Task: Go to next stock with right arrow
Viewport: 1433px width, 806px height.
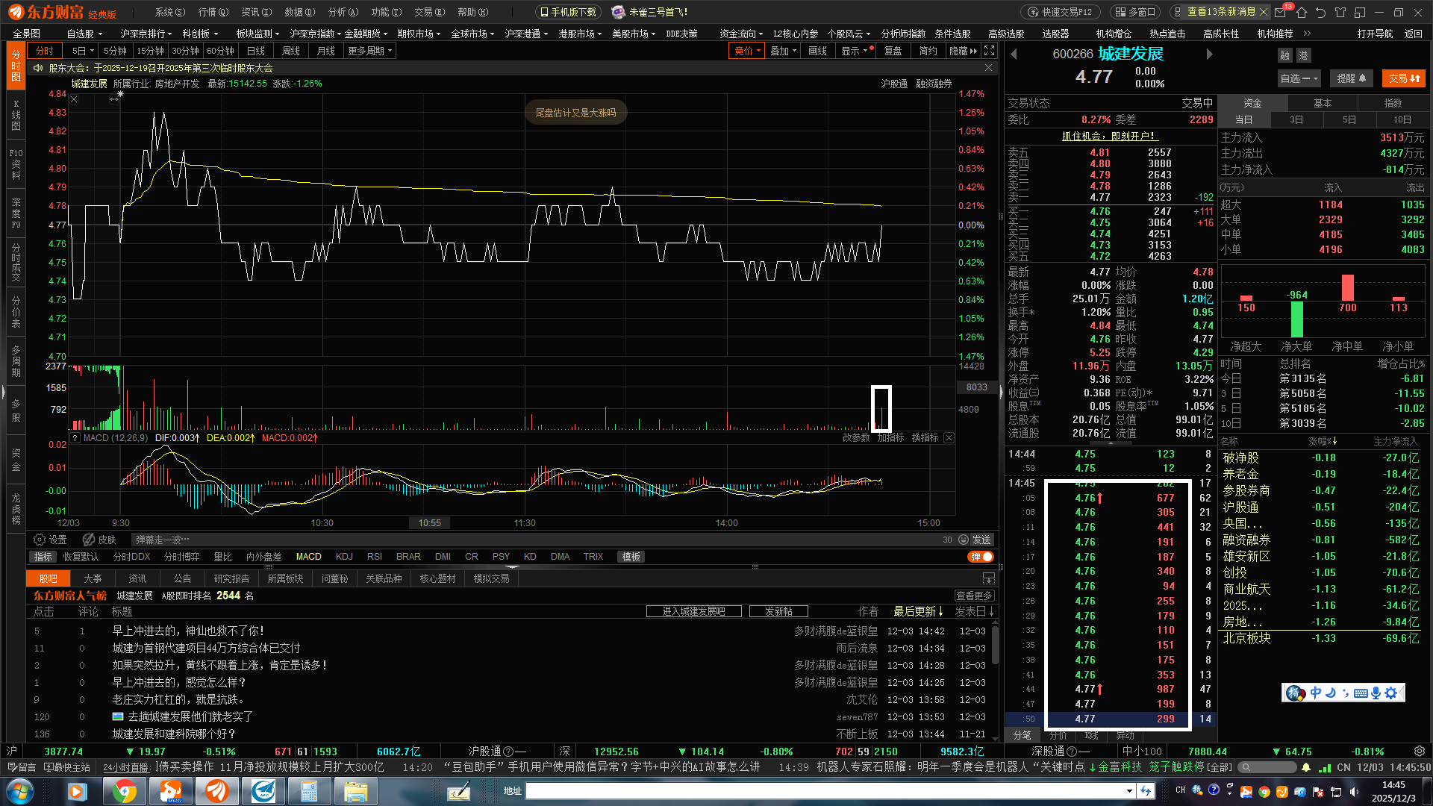Action: pos(1209,54)
